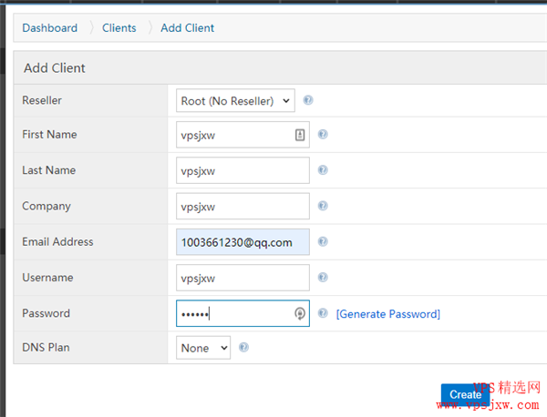Go to Clients breadcrumb

(119, 28)
